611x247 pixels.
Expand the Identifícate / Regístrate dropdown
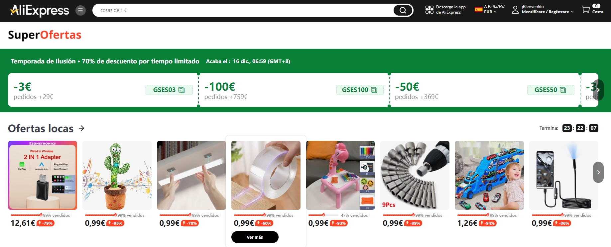point(548,12)
